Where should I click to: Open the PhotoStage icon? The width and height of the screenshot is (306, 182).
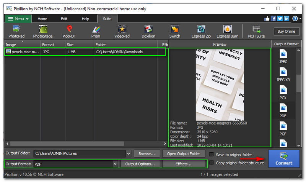pos(43,31)
